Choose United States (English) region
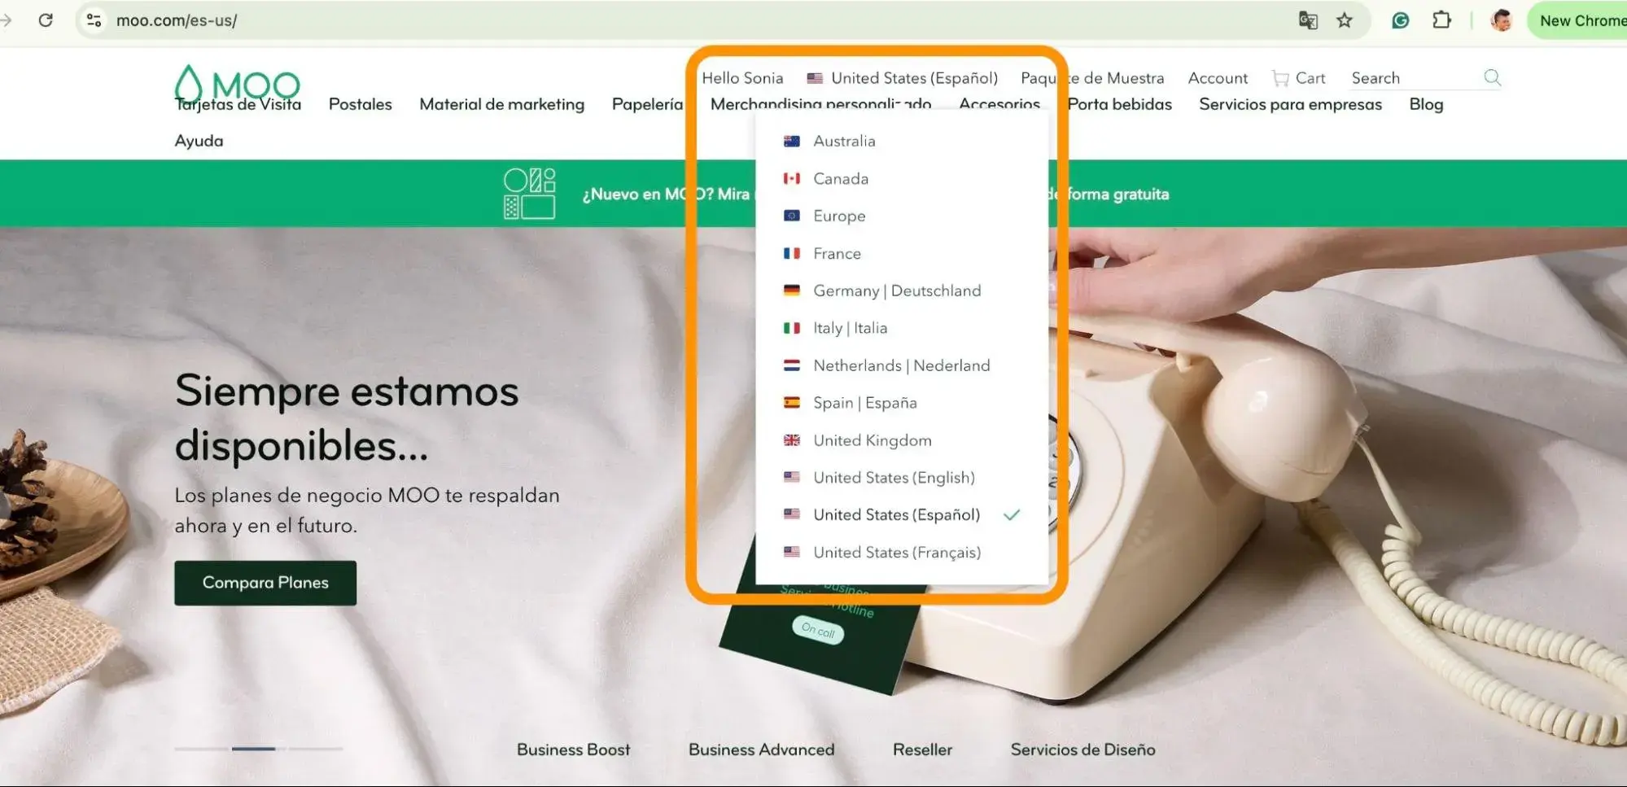The image size is (1627, 787). coord(893,478)
